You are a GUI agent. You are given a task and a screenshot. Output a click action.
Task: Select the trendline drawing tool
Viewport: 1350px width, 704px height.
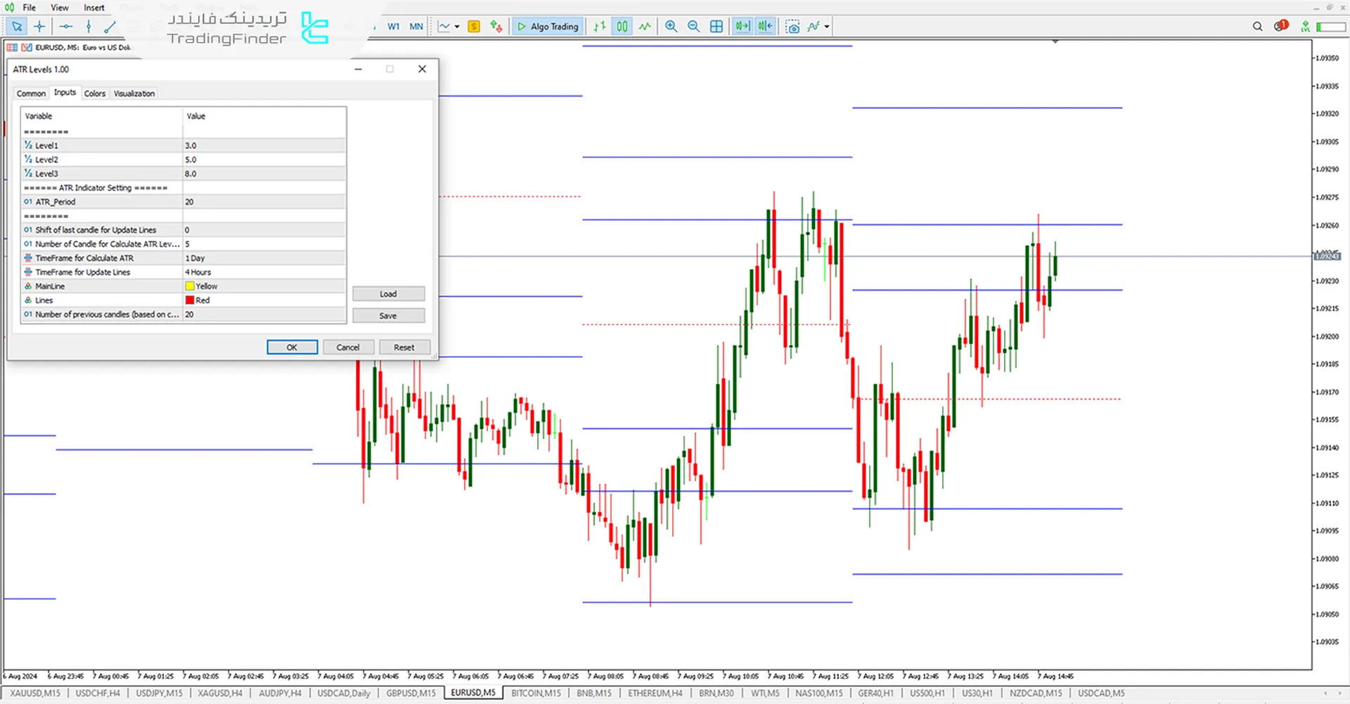pyautogui.click(x=110, y=27)
